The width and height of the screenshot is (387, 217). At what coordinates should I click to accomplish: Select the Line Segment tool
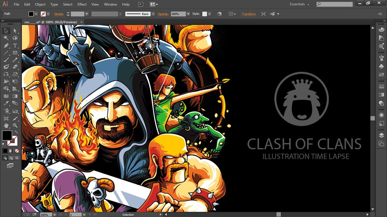click(x=6, y=53)
